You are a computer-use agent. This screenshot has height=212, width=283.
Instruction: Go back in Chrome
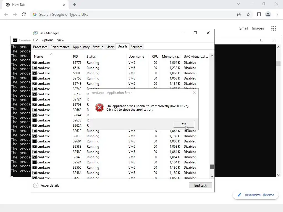click(x=6, y=14)
